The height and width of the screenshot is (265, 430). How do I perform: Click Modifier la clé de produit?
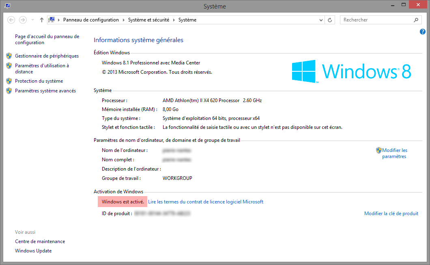[x=391, y=214]
